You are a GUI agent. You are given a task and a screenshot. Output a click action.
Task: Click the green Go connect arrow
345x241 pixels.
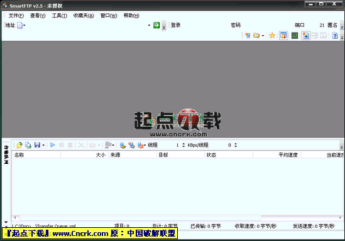point(156,25)
